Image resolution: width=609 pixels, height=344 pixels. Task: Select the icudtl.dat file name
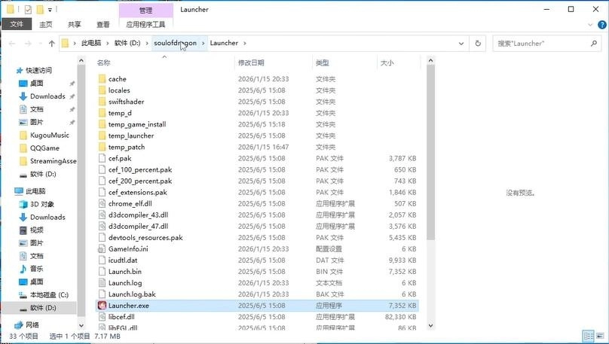[123, 260]
